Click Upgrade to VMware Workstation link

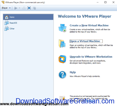pos(91,57)
